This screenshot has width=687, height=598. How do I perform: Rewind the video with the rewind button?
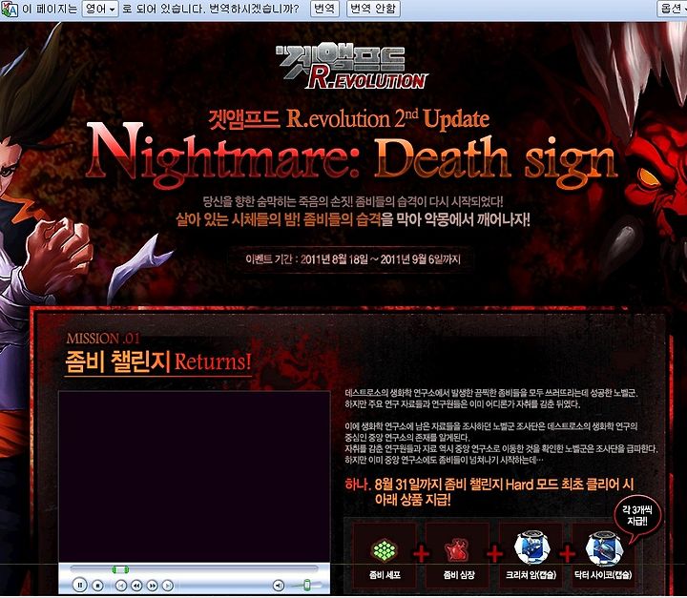pyautogui.click(x=136, y=586)
